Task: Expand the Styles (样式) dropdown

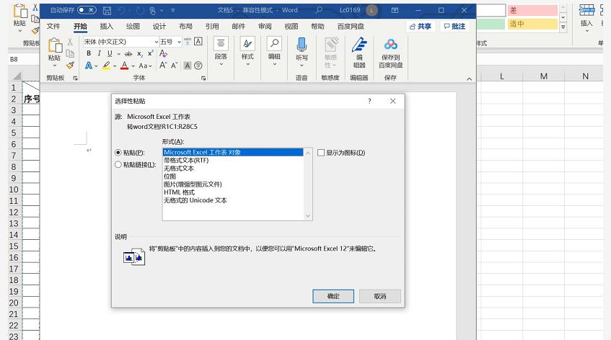Action: click(x=247, y=65)
